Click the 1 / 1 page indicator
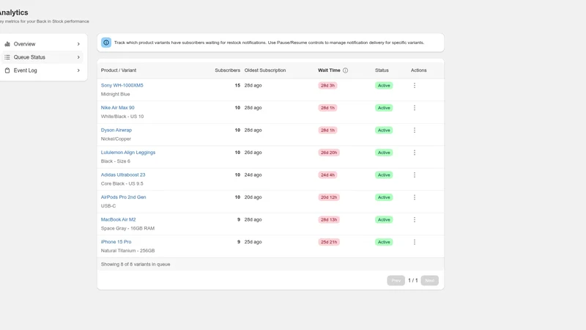The image size is (586, 330). [413, 281]
